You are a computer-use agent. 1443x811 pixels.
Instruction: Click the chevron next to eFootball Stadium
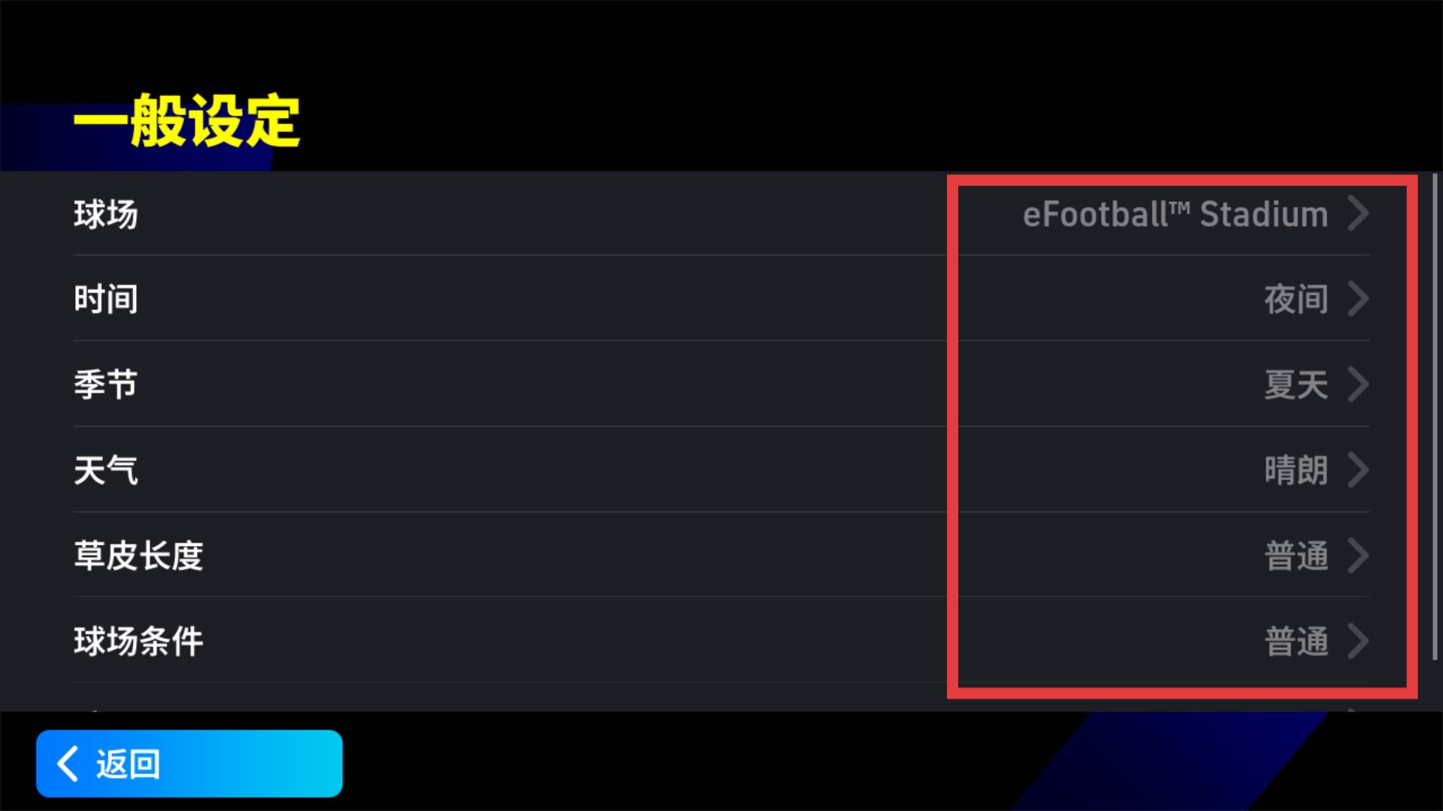click(1358, 213)
